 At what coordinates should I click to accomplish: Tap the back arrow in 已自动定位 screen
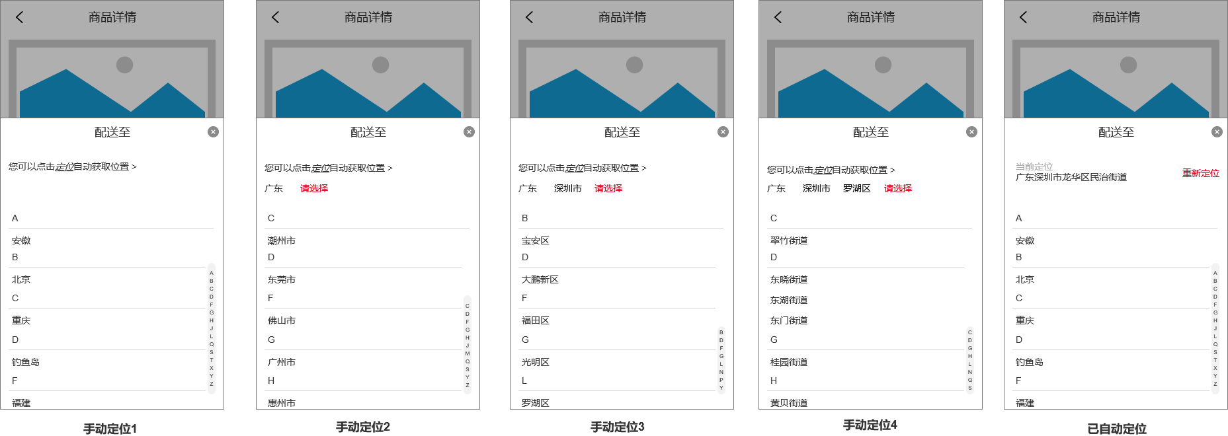[x=1023, y=17]
